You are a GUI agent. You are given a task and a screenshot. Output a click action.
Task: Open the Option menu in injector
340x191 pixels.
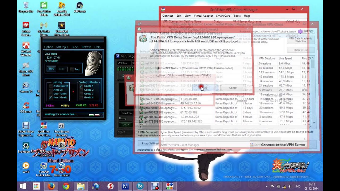point(49,47)
